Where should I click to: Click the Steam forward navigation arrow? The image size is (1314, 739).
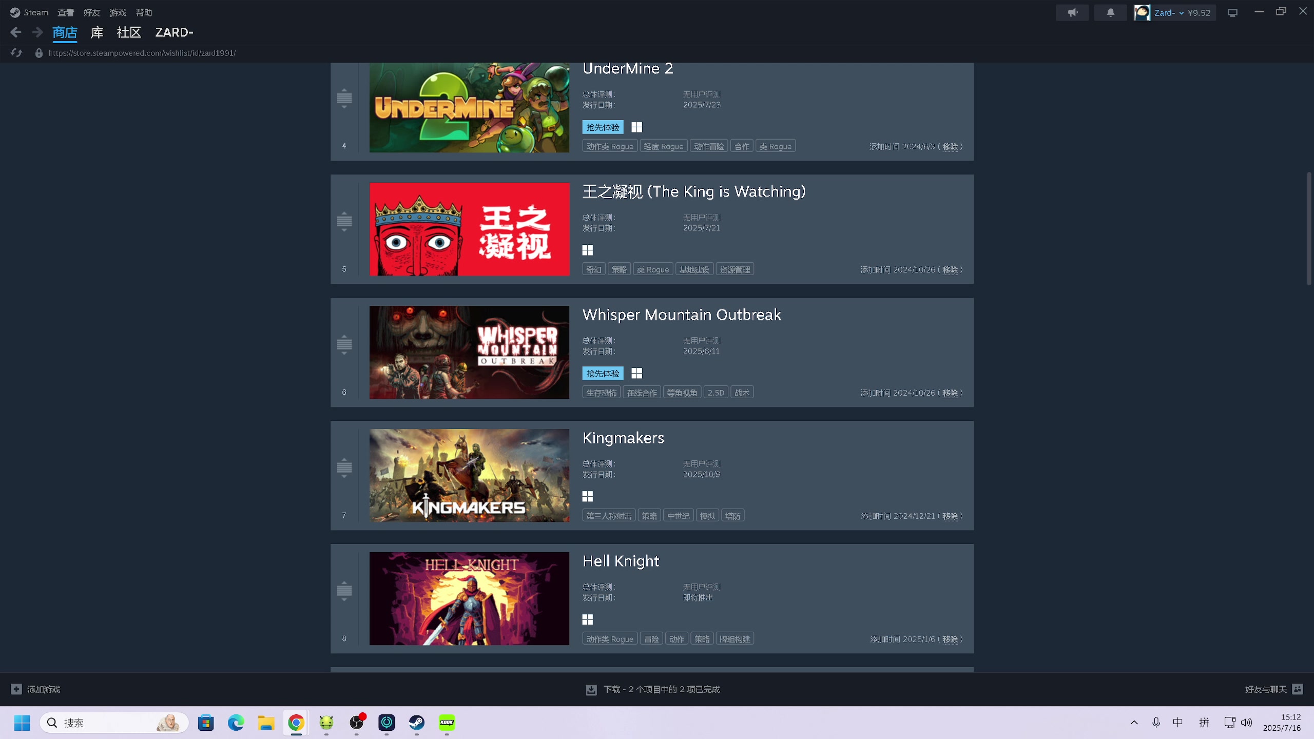click(37, 32)
